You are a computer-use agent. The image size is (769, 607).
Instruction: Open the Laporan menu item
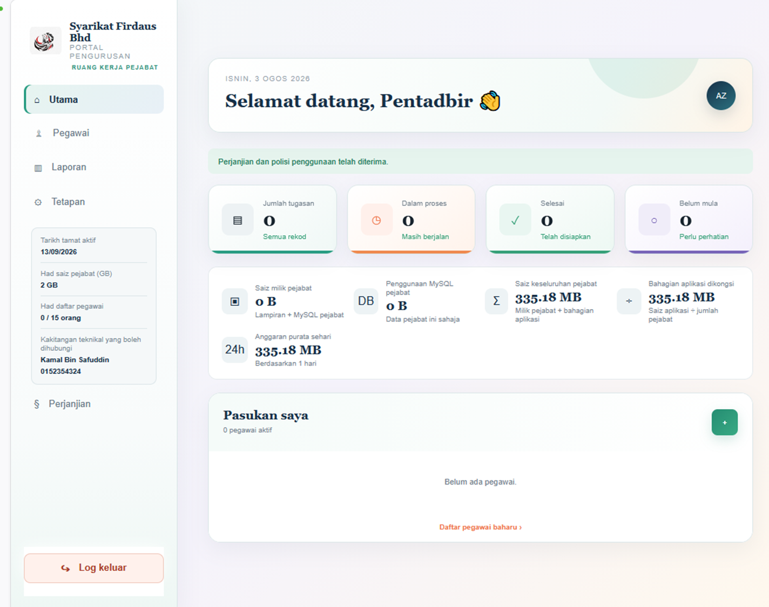94,167
